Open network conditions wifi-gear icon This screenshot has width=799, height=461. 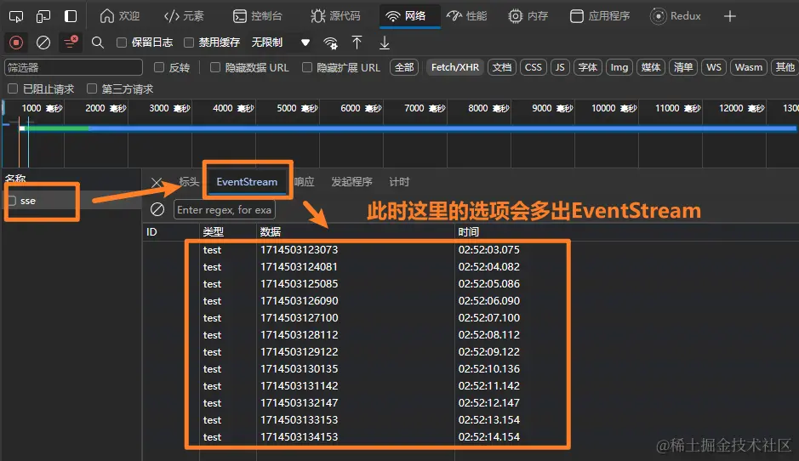[330, 43]
